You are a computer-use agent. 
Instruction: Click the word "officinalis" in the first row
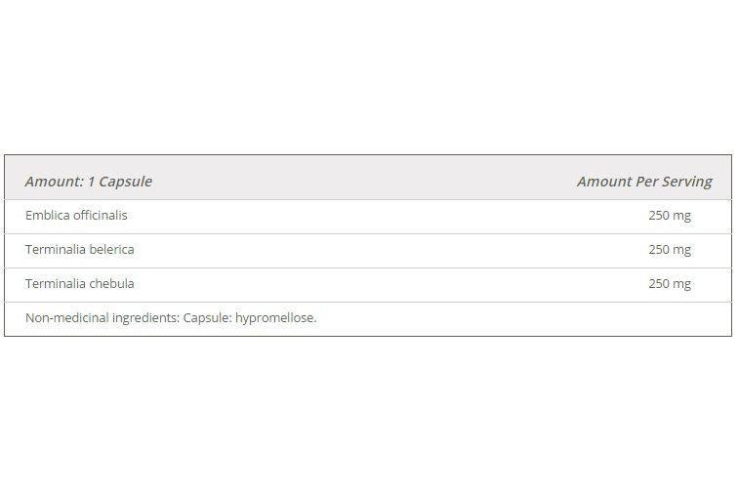coord(99,215)
